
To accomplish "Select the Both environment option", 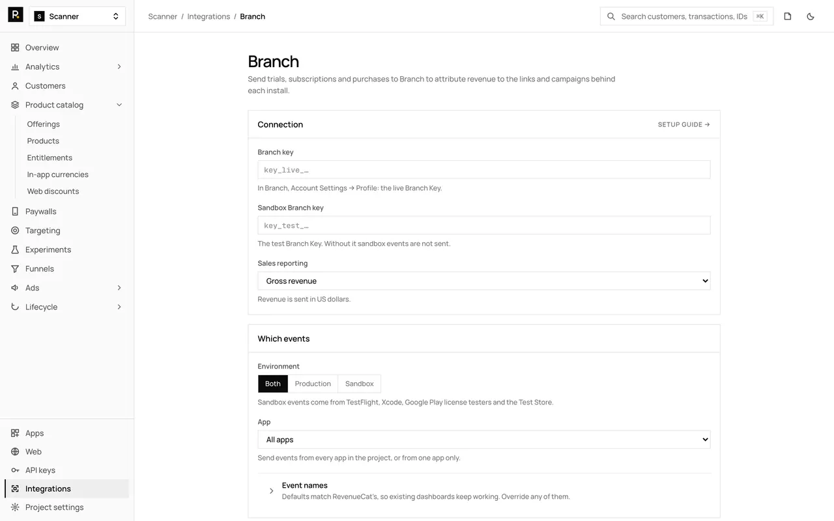I will point(273,384).
